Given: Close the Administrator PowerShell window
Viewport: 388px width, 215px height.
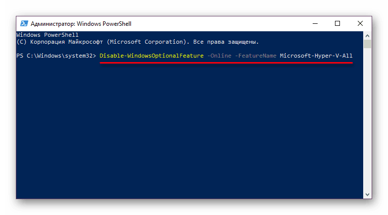Looking at the screenshot, I should (360, 23).
